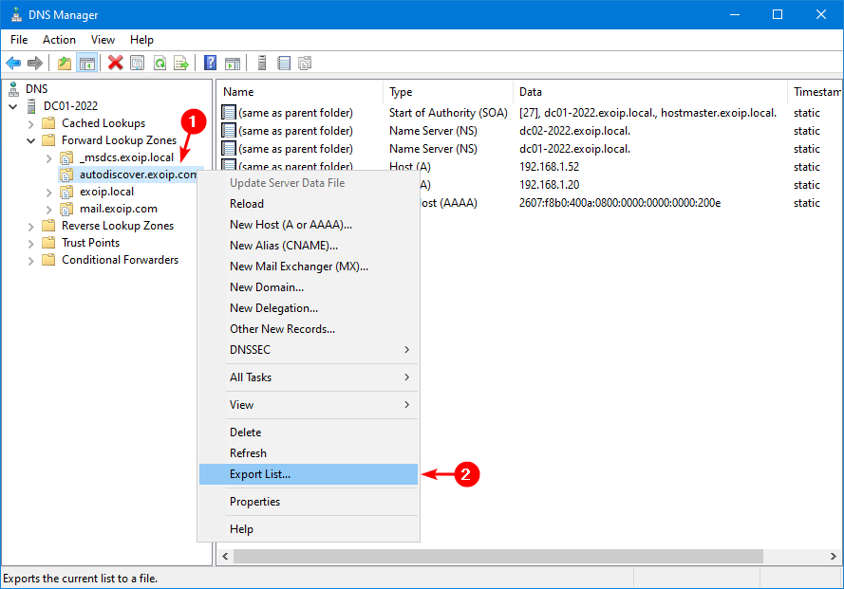Open the Action menu in menu bar
This screenshot has height=589, width=844.
click(59, 40)
